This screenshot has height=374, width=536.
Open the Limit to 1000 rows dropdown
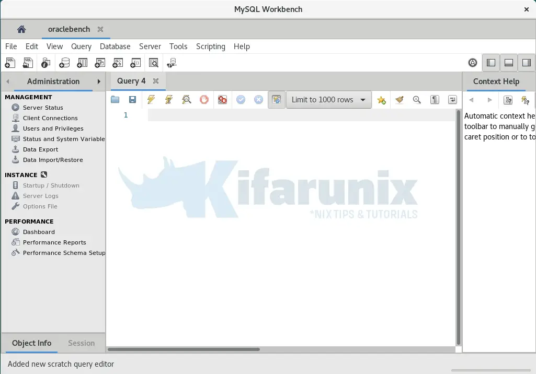(328, 100)
